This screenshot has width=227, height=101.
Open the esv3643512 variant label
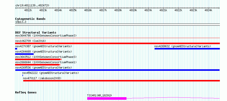coord(46,57)
